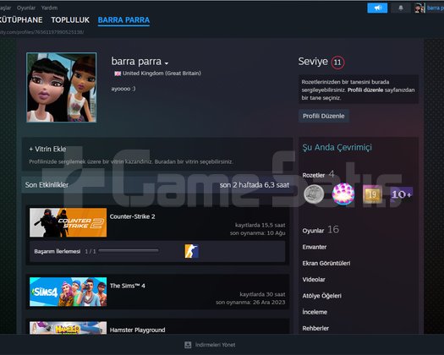Open the notifications bell

[400, 8]
